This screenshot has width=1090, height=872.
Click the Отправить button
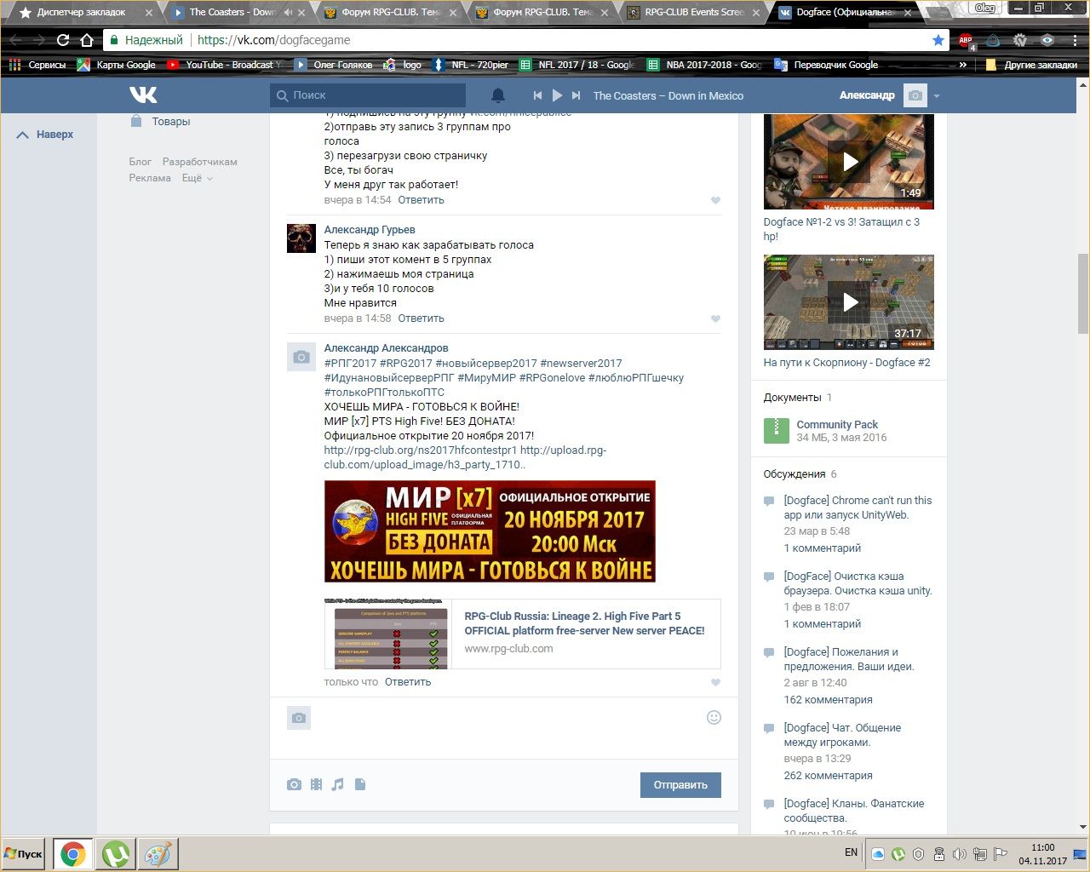click(x=680, y=784)
